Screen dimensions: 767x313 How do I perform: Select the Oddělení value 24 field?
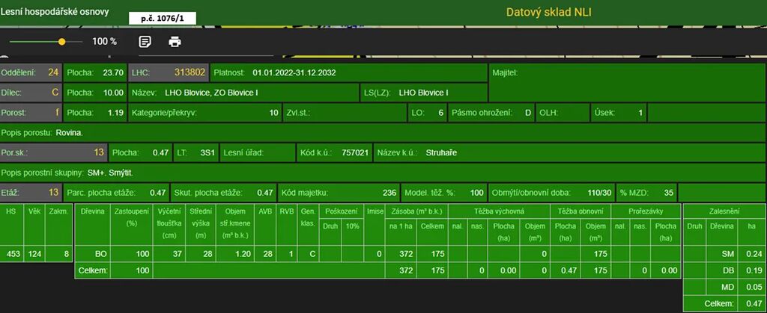coord(52,72)
